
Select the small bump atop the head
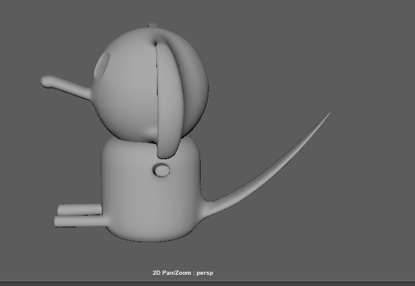[153, 25]
